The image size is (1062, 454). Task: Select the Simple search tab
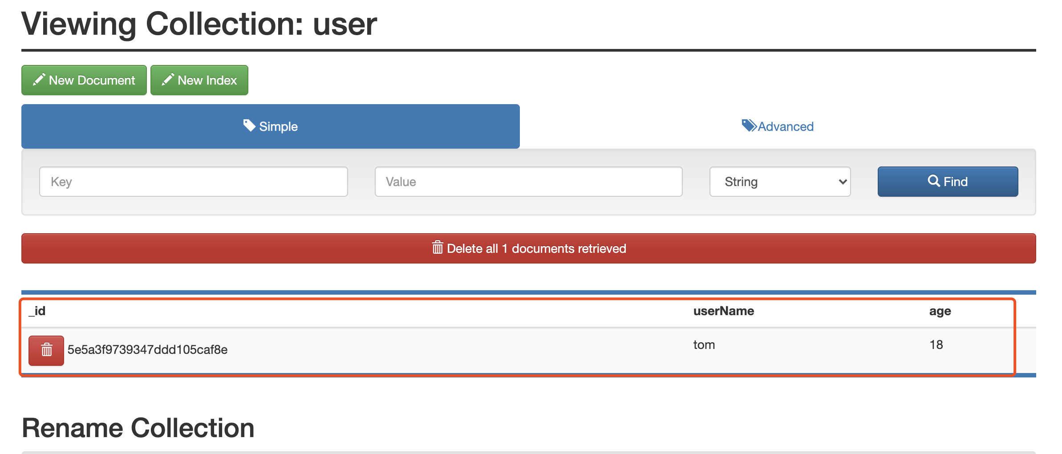click(x=271, y=126)
